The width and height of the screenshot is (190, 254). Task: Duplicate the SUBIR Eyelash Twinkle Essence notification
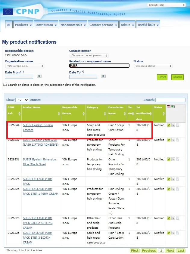click(178, 125)
